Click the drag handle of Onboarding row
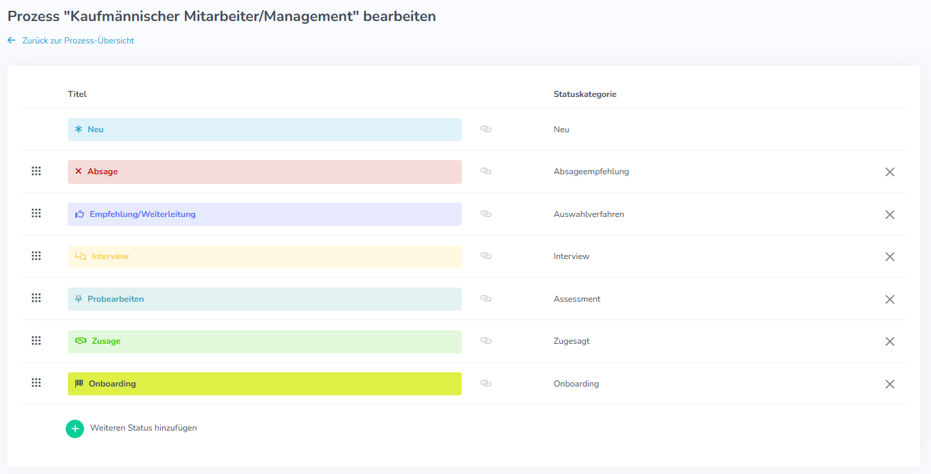This screenshot has width=931, height=474. click(x=37, y=383)
